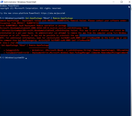Click the 'Microsoft.XboxGameCallableUI_1000.18362.449.0' package name line
This screenshot has height=116, width=132.
[x=44, y=28]
